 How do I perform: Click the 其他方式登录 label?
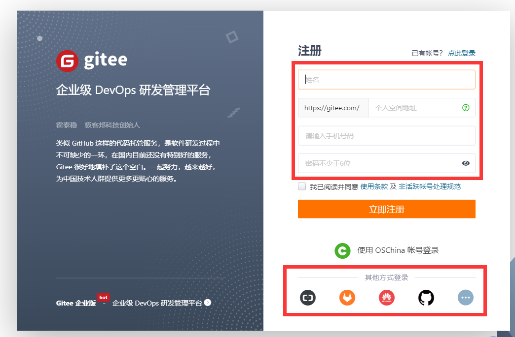pos(387,278)
